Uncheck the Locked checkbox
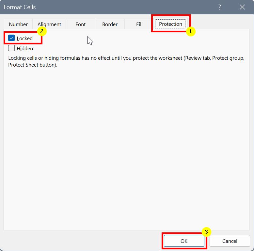This screenshot has height=251, width=254. pyautogui.click(x=11, y=38)
